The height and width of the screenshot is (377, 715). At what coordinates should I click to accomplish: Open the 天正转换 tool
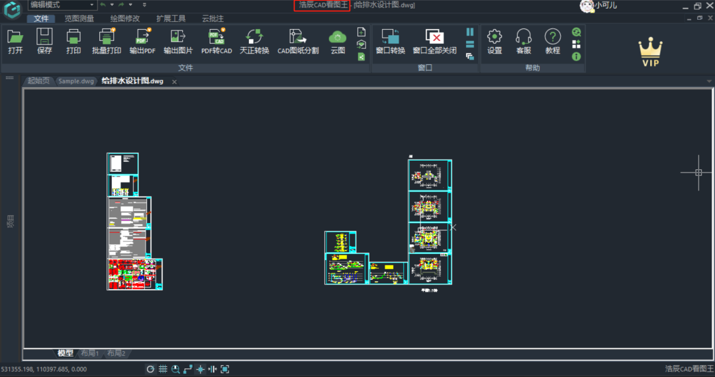point(254,42)
